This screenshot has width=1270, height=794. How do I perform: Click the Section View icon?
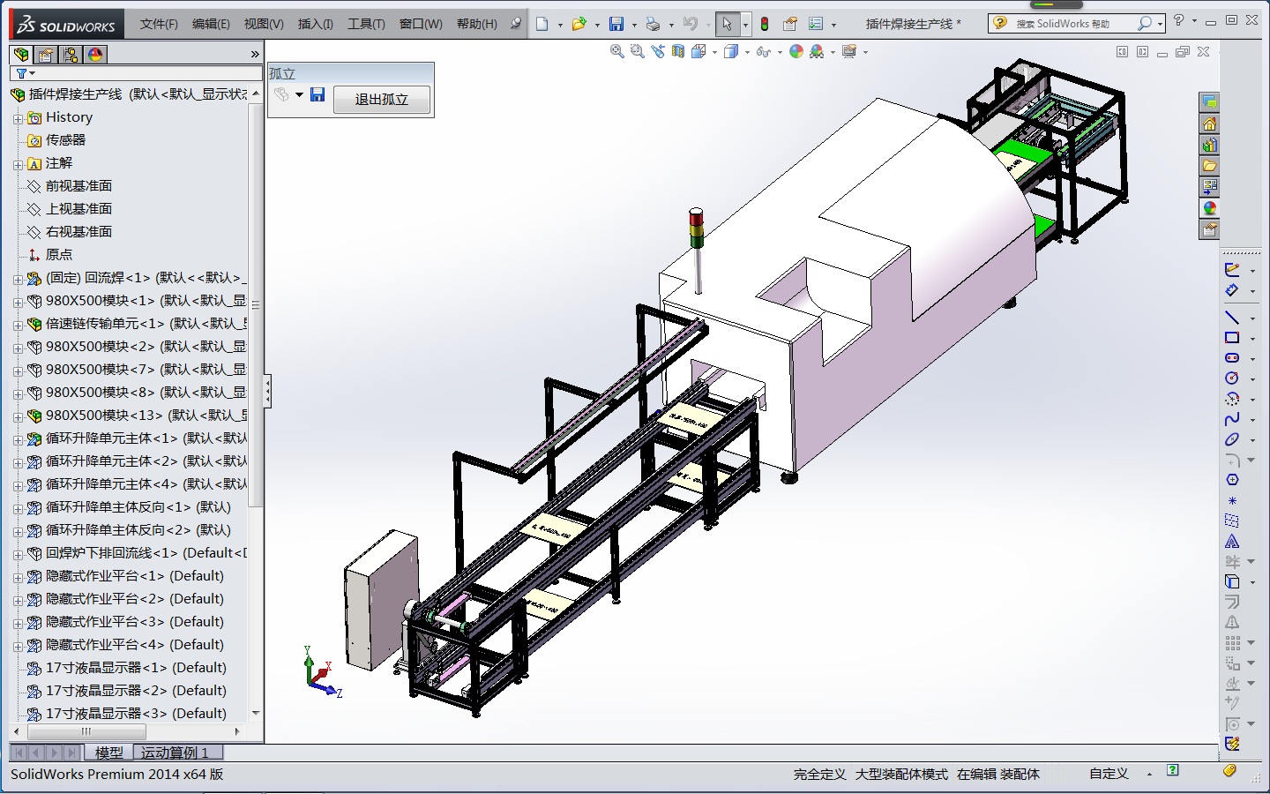coord(678,52)
